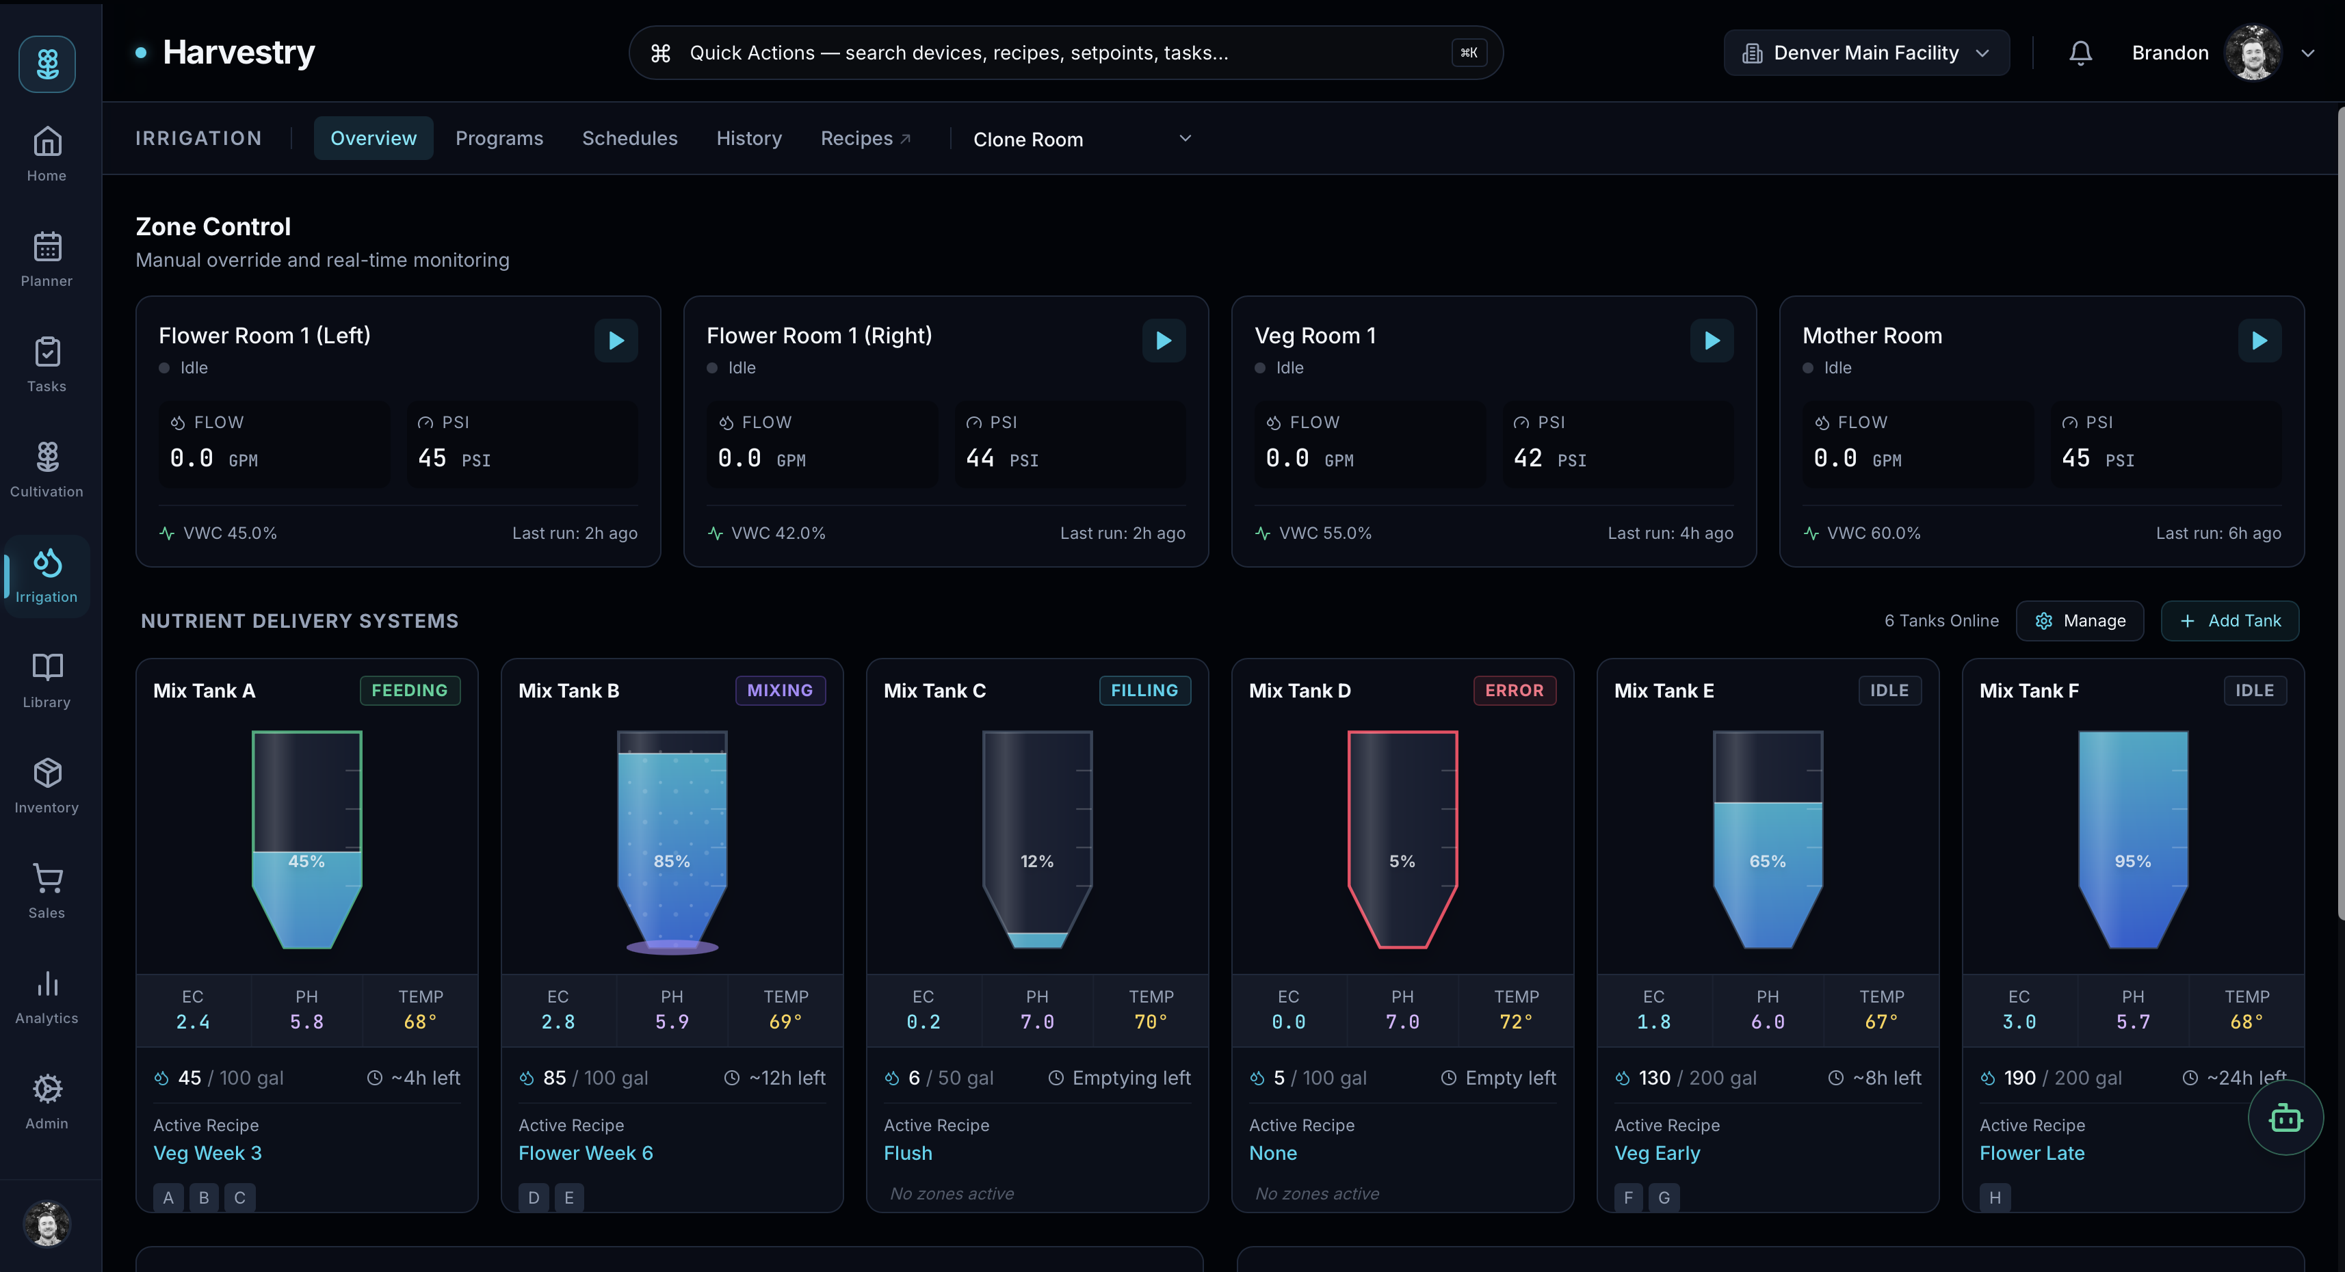
Task: Switch to the Schedules tab
Action: [630, 137]
